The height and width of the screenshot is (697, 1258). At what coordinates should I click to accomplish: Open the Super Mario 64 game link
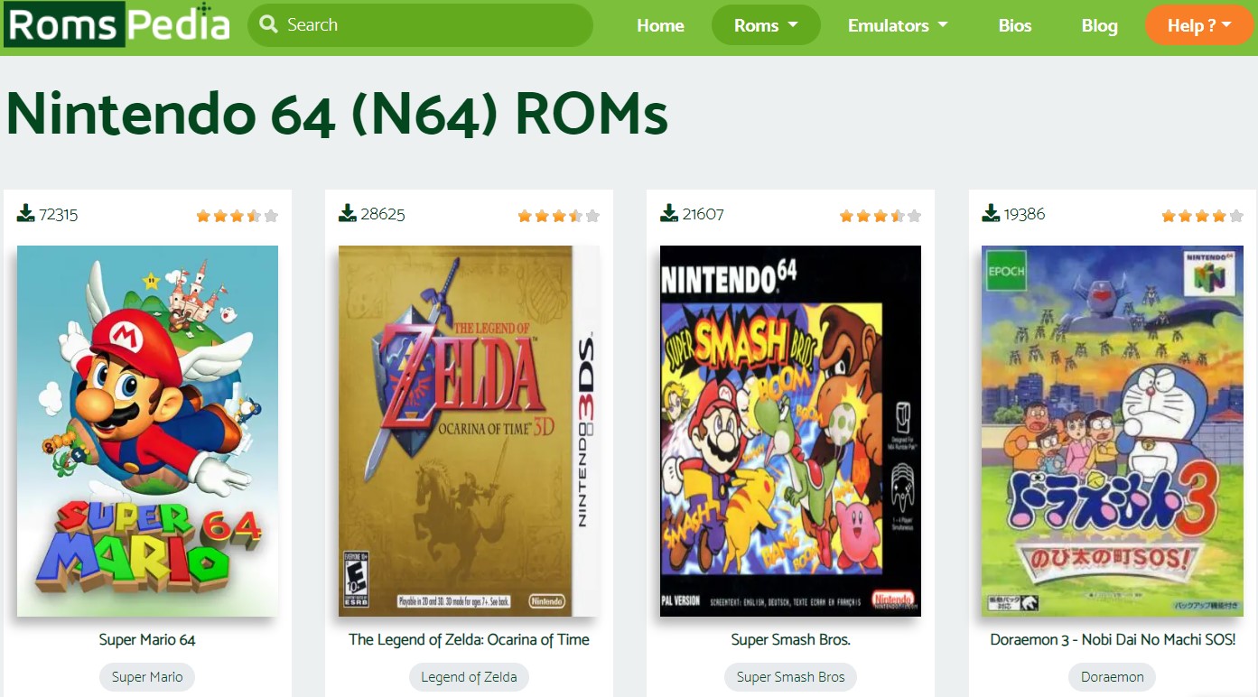(146, 639)
